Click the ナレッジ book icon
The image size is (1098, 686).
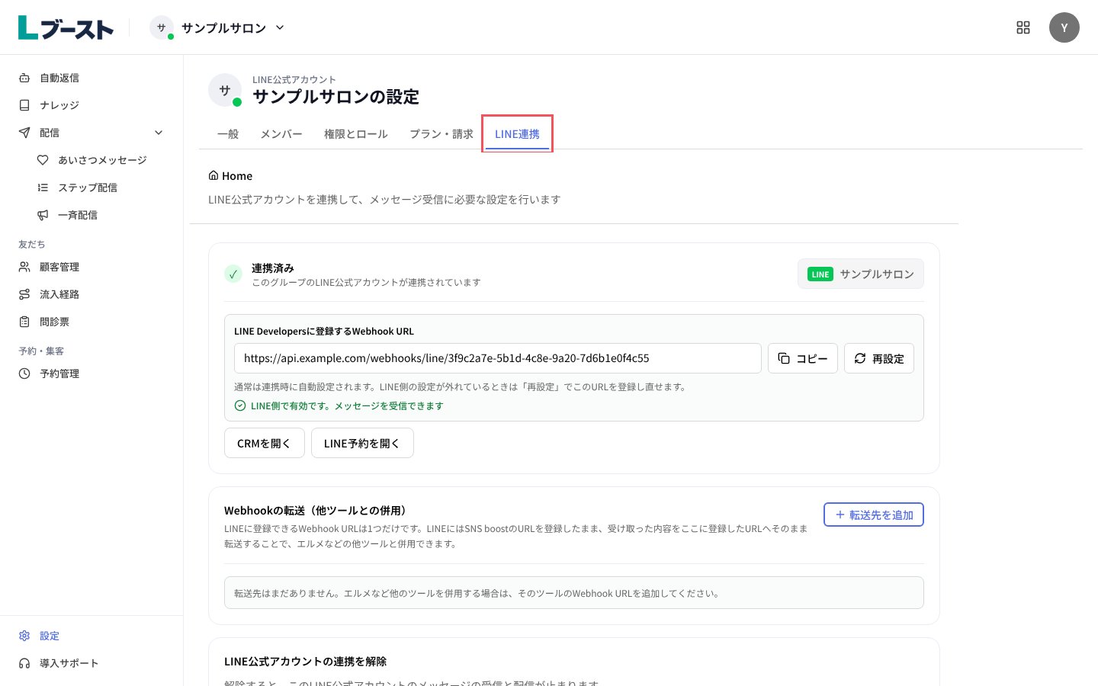pos(24,105)
